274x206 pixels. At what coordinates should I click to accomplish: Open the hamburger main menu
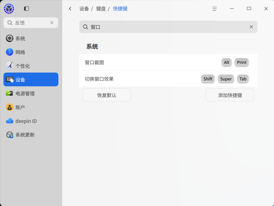pos(215,9)
